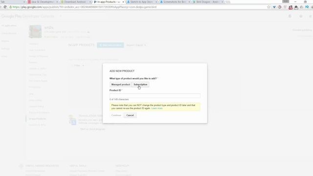Image resolution: width=313 pixels, height=176 pixels.
Task: Bookmark this page with the star icon
Action: [x=268, y=7]
